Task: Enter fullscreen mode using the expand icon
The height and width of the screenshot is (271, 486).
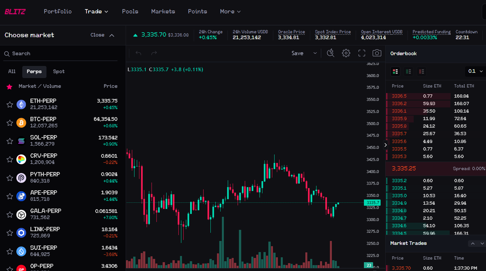Action: (x=361, y=53)
